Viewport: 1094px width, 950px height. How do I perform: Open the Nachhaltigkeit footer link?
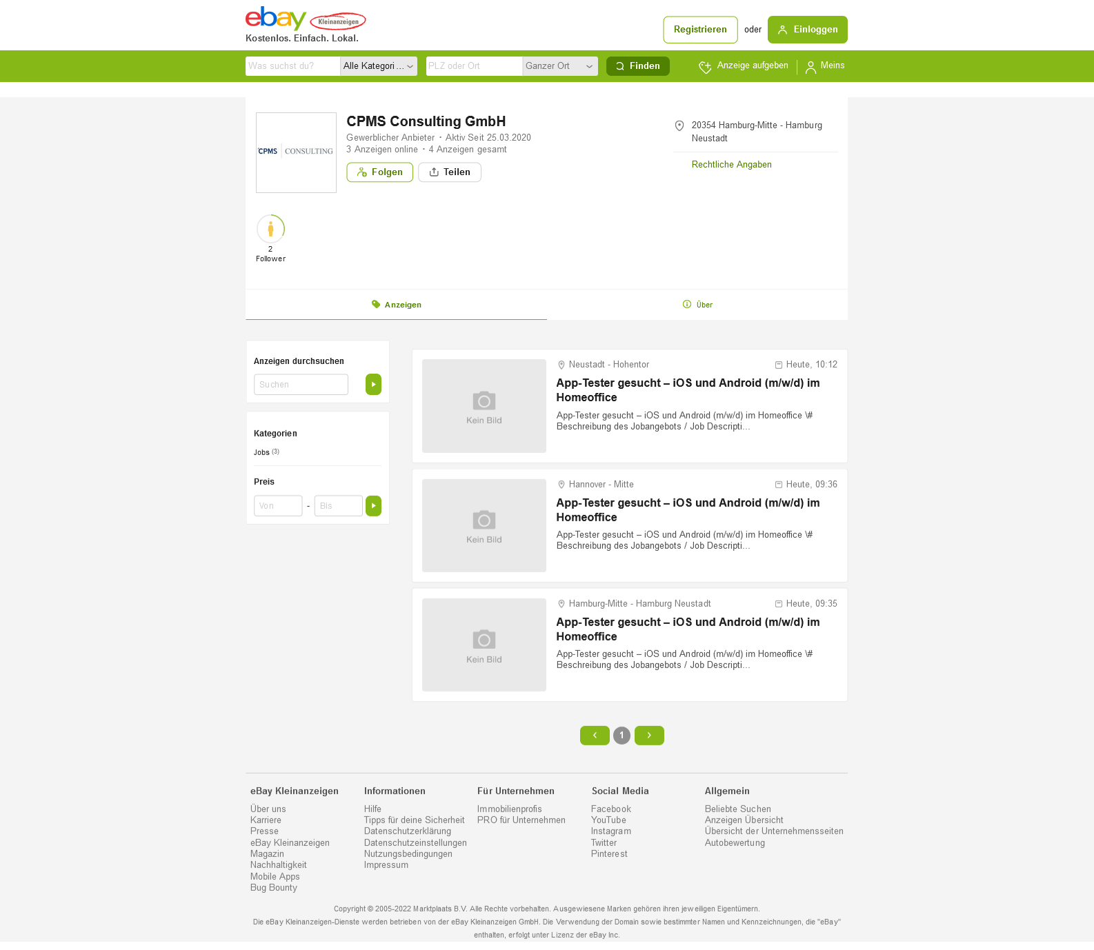[x=278, y=865]
